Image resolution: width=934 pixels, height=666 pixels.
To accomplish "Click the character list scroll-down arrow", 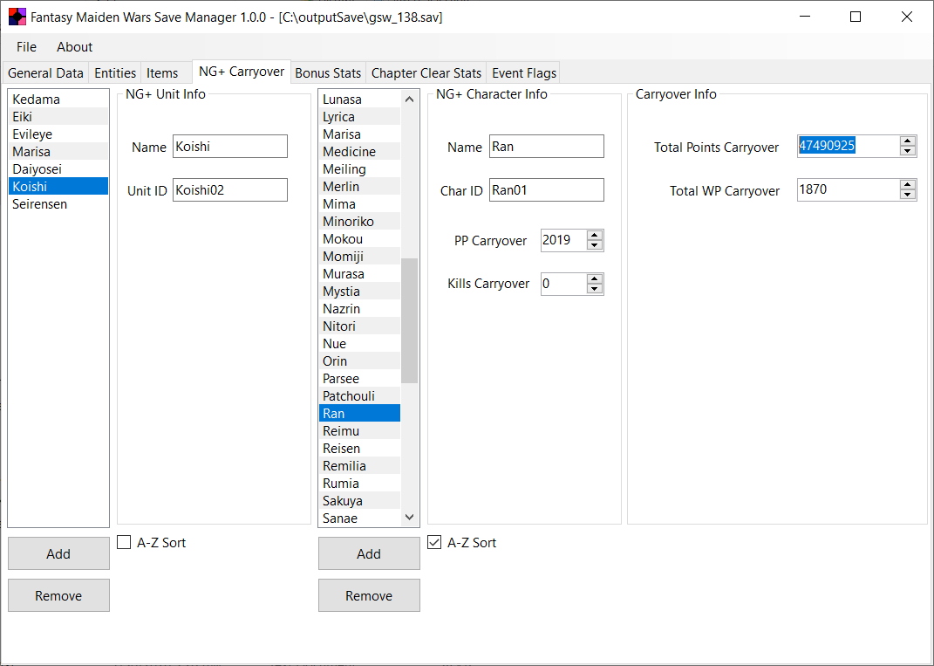I will coord(409,517).
